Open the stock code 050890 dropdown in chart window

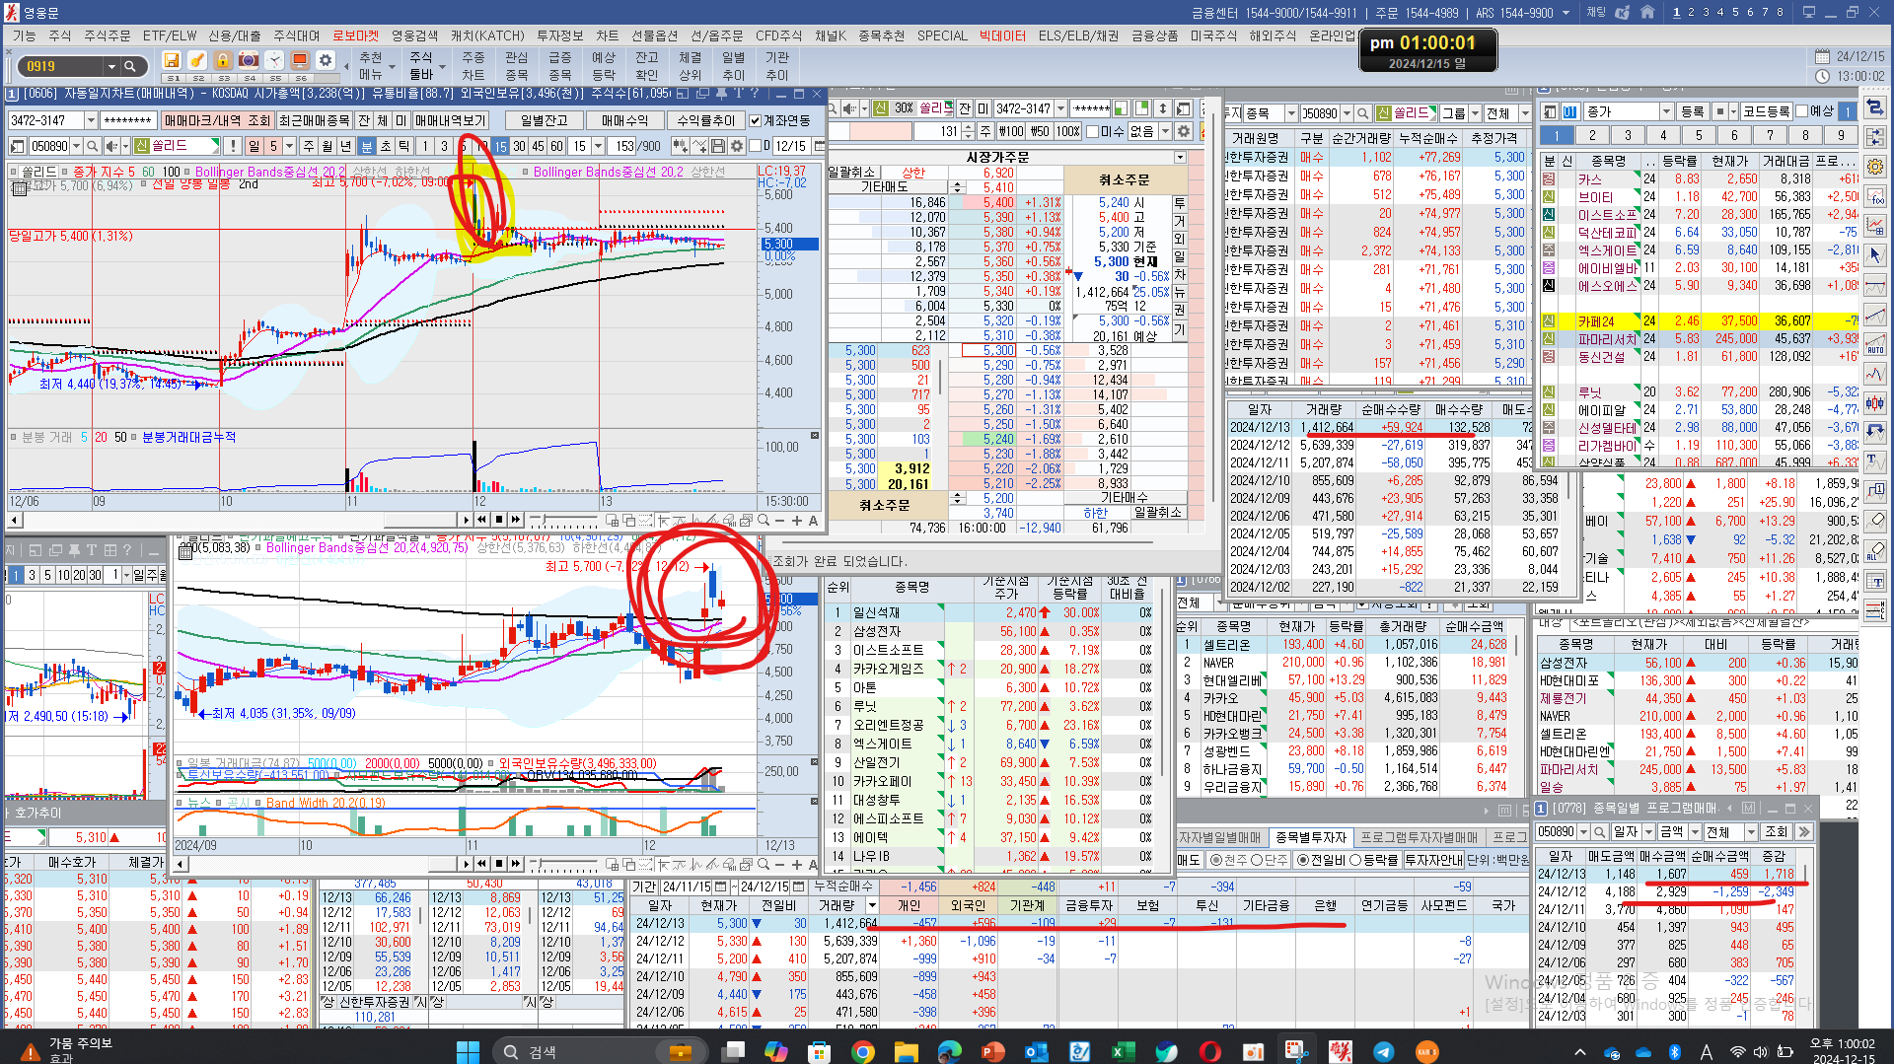(x=75, y=146)
